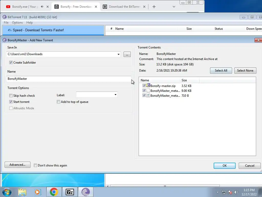Viewport: 262px width, 197px height.
Task: Select Bonzify-master.zip file row
Action: 197,86
